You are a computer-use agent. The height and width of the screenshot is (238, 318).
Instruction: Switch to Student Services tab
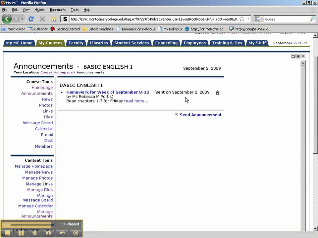click(x=132, y=43)
